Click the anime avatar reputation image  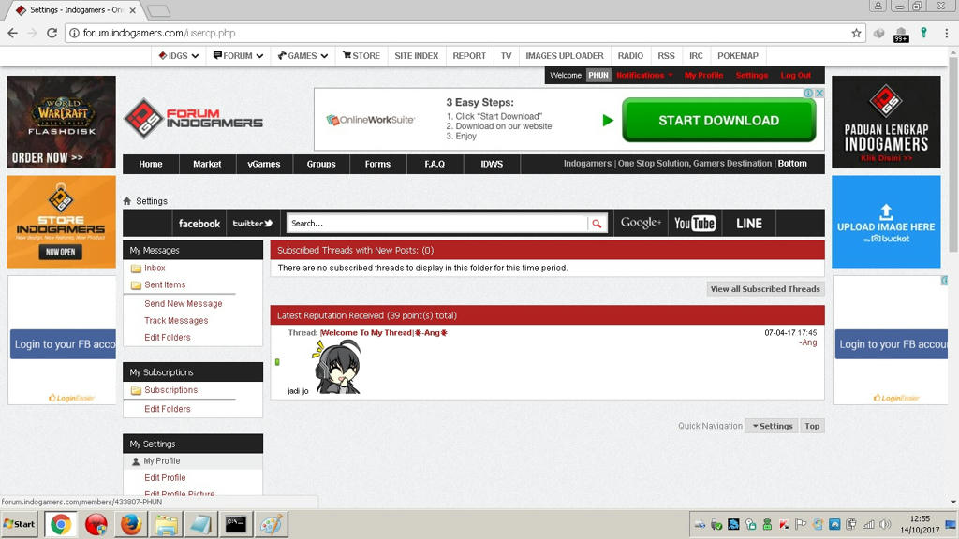[x=337, y=366]
